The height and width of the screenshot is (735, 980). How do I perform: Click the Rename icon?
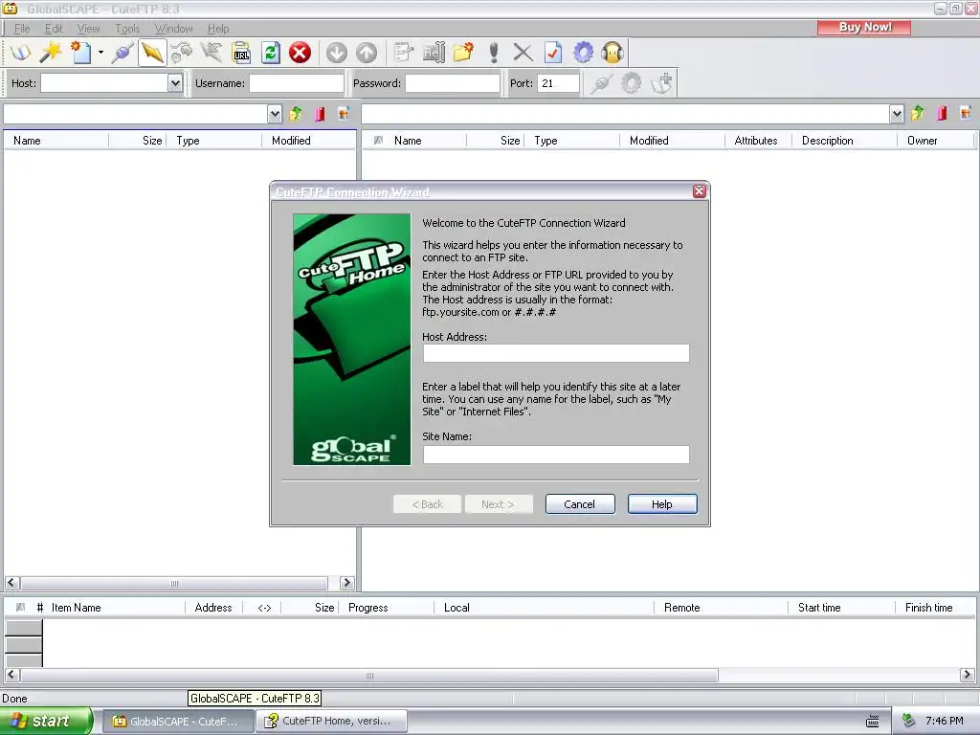pyautogui.click(x=434, y=53)
